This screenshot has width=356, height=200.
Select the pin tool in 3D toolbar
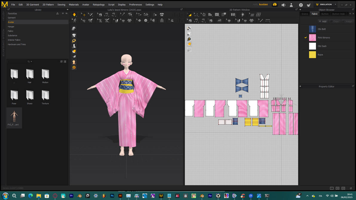pyautogui.click(x=122, y=15)
